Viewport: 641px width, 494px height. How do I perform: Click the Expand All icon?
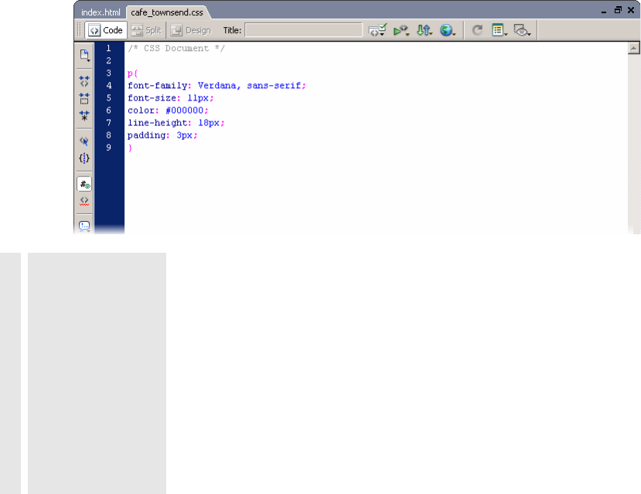[x=84, y=116]
